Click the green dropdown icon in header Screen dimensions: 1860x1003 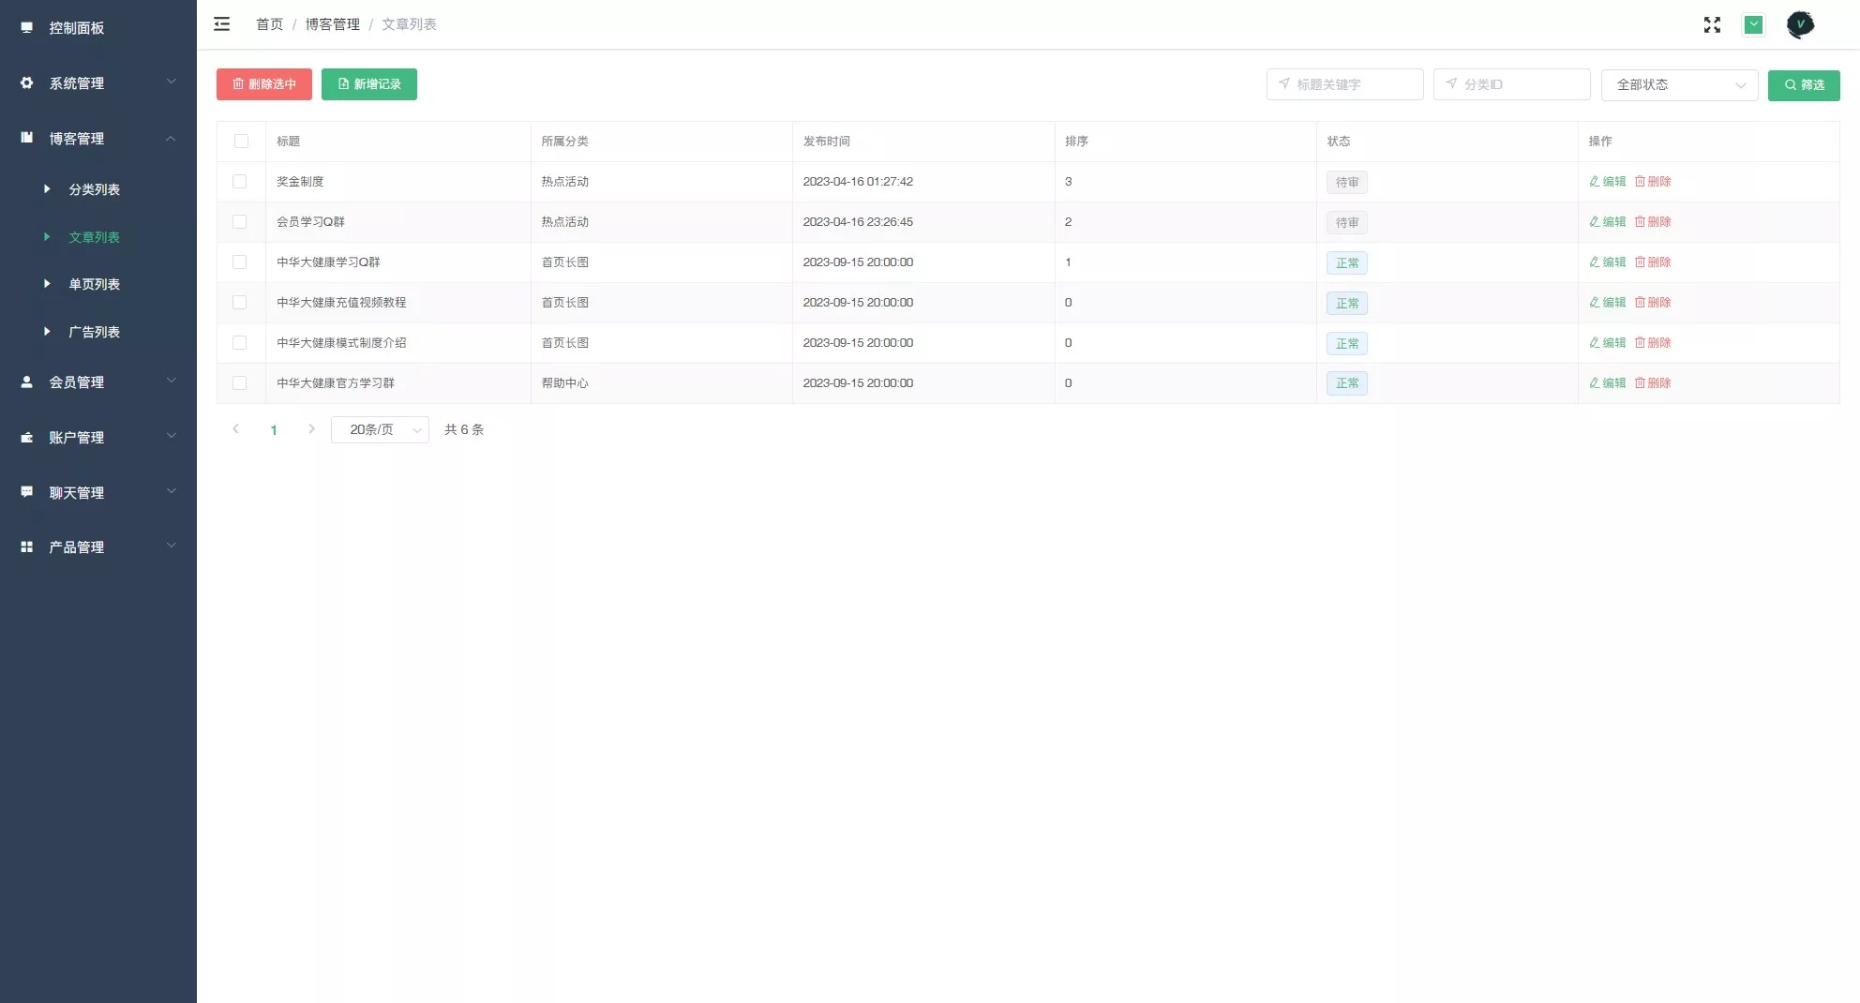[1753, 25]
